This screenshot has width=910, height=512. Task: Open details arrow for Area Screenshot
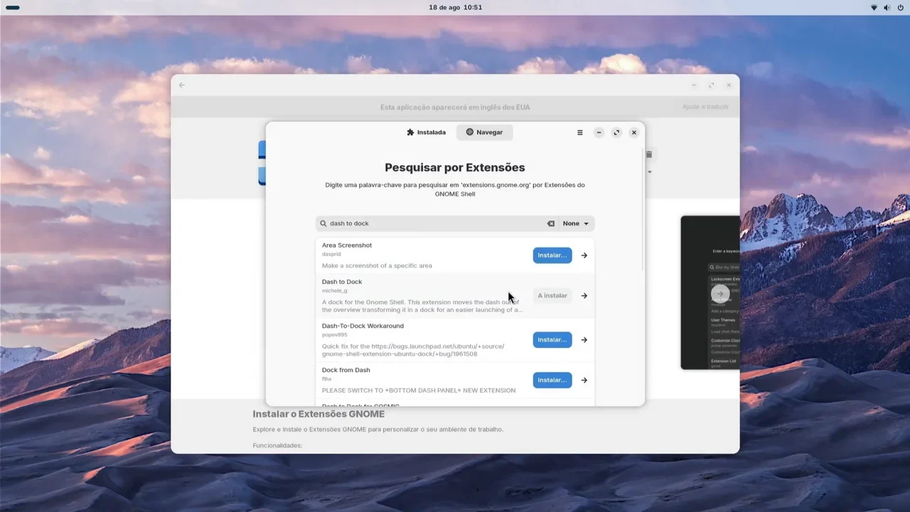[584, 255]
